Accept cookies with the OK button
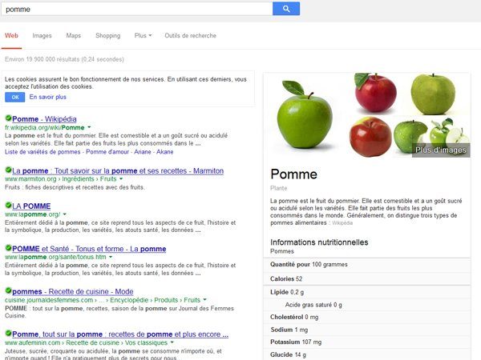 [14, 97]
